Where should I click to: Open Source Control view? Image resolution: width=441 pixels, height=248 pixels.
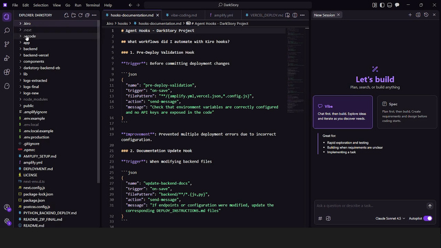pos(7,44)
